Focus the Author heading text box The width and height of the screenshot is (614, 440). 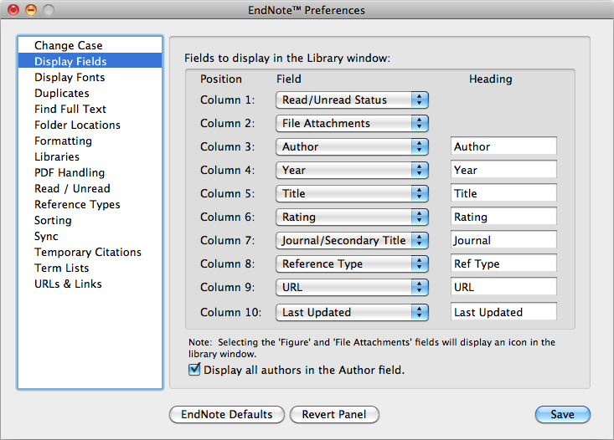pyautogui.click(x=503, y=146)
